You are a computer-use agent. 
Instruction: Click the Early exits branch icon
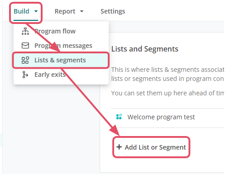[25, 75]
